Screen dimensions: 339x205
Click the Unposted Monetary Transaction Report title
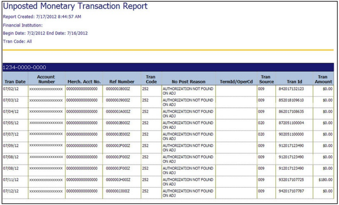tap(75, 6)
